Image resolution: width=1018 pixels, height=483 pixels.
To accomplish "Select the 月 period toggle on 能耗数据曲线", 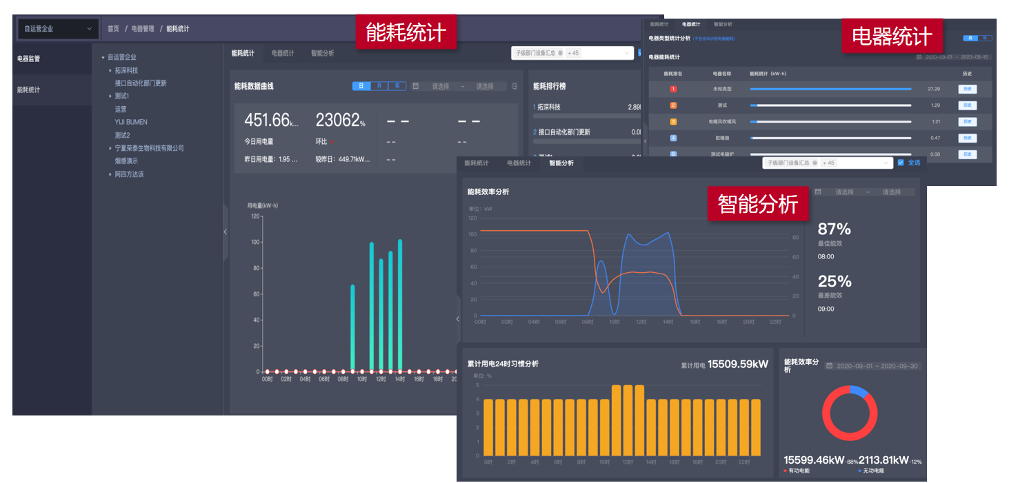I will 379,86.
